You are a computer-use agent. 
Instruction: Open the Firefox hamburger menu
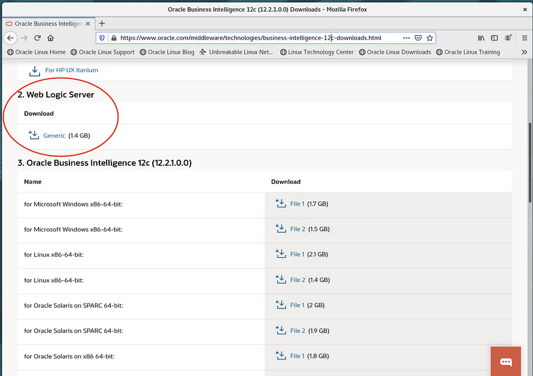524,38
